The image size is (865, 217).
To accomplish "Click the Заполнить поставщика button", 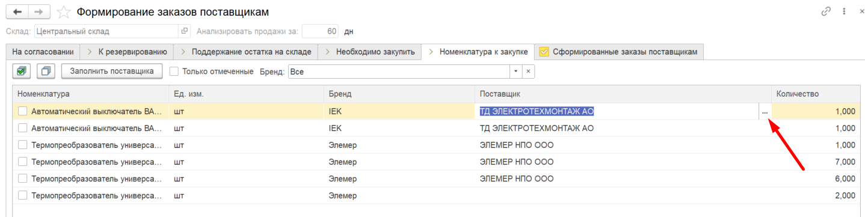I will click(x=112, y=71).
